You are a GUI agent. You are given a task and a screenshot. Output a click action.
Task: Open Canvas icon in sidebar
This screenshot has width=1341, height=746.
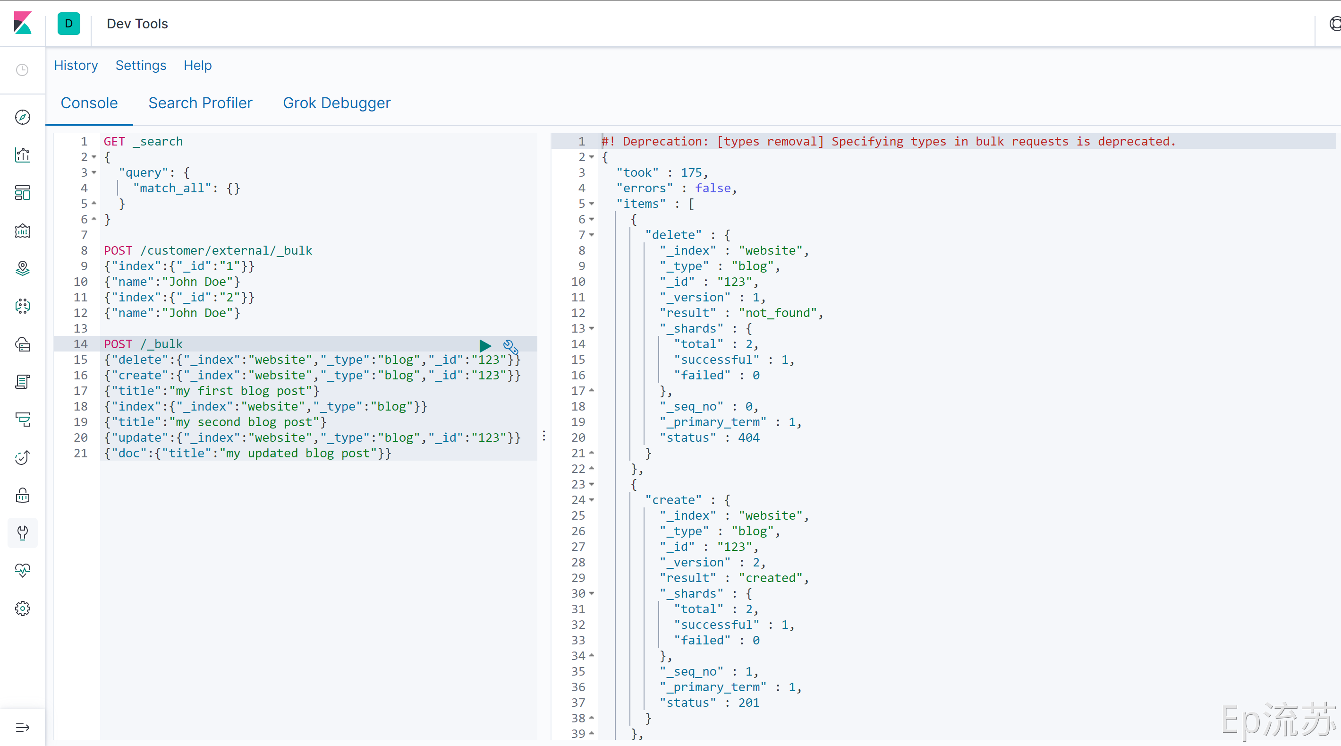click(x=22, y=231)
